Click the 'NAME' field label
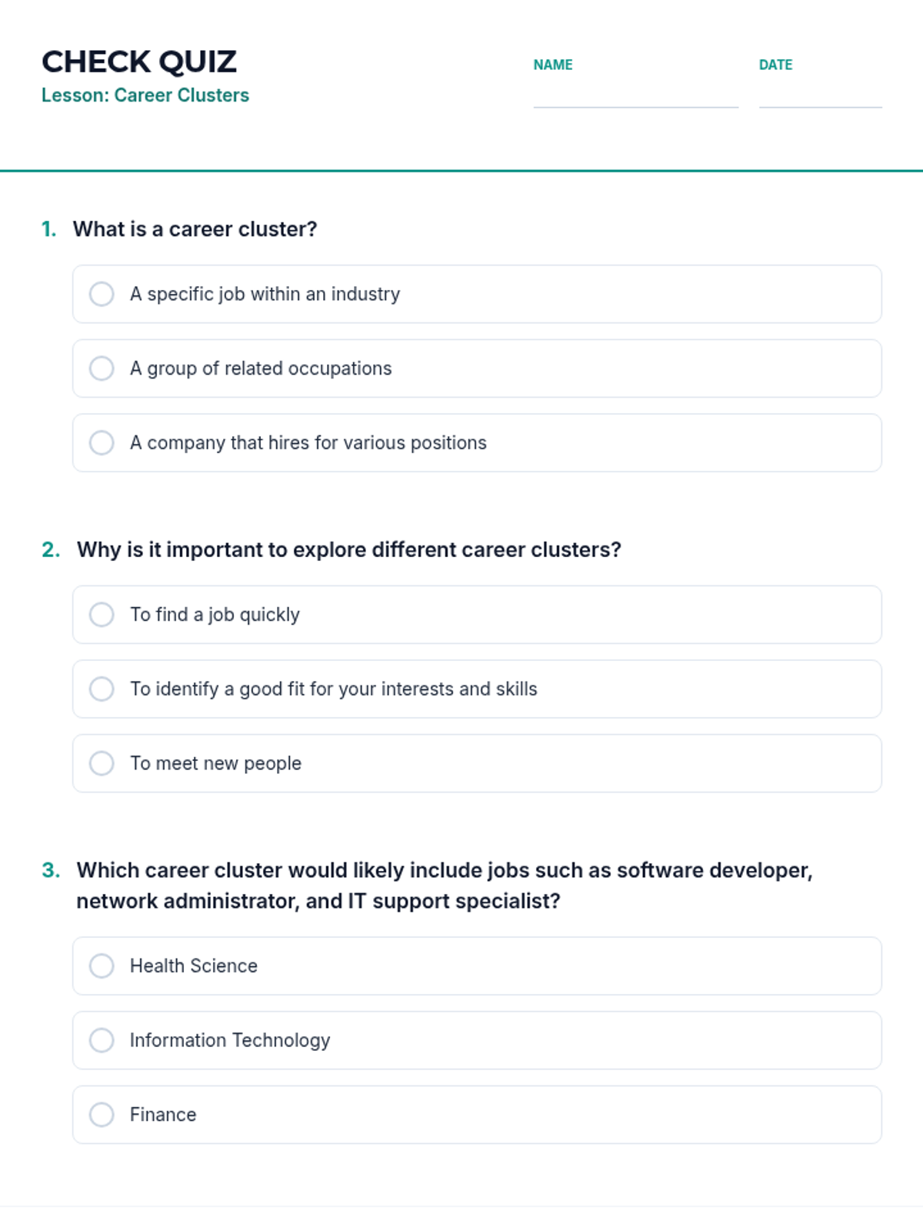923x1231 pixels. pos(553,65)
